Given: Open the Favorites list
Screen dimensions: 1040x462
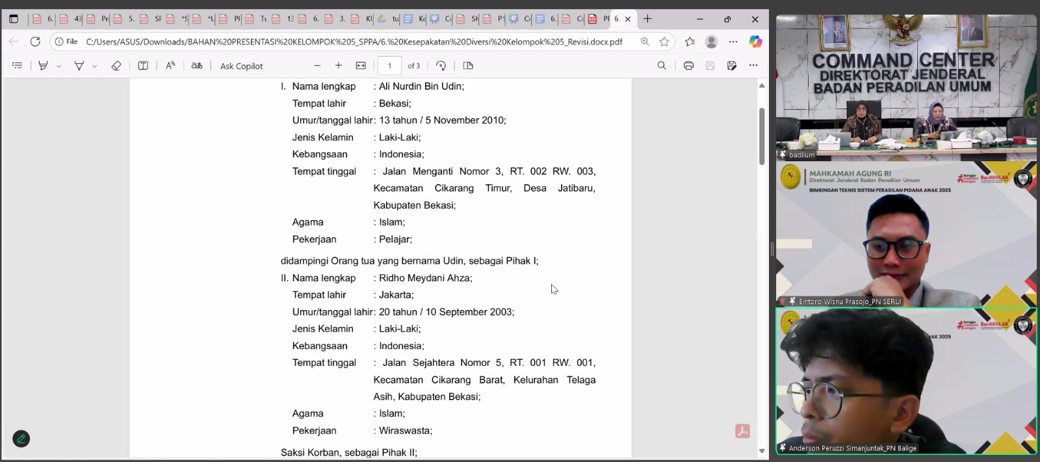Looking at the screenshot, I should tap(690, 42).
